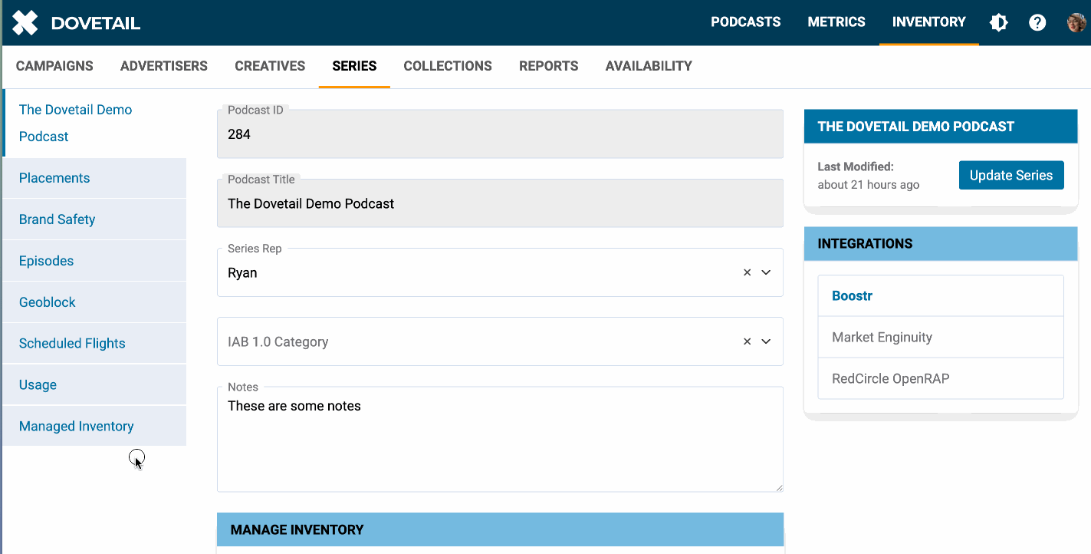This screenshot has width=1091, height=554.
Task: Expand the Series Rep dropdown arrow
Action: pos(766,272)
